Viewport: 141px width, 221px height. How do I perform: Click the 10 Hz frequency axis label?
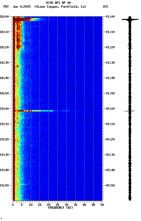click(31, 205)
